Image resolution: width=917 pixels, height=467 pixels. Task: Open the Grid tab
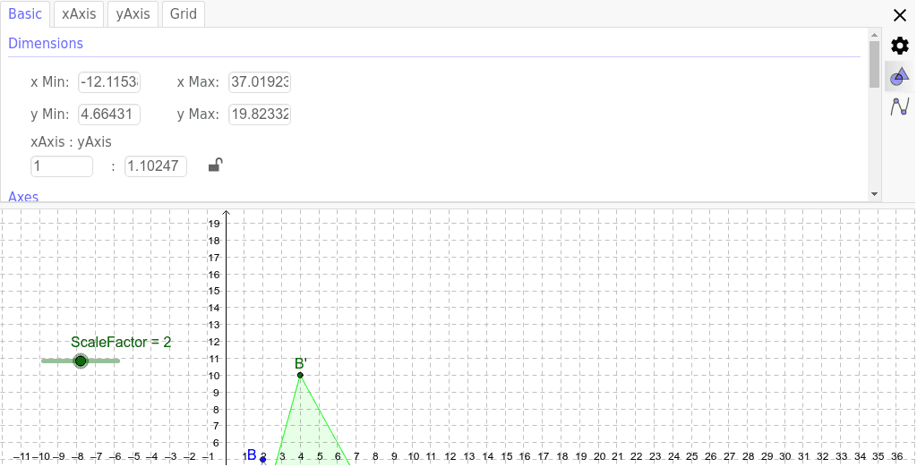point(184,14)
